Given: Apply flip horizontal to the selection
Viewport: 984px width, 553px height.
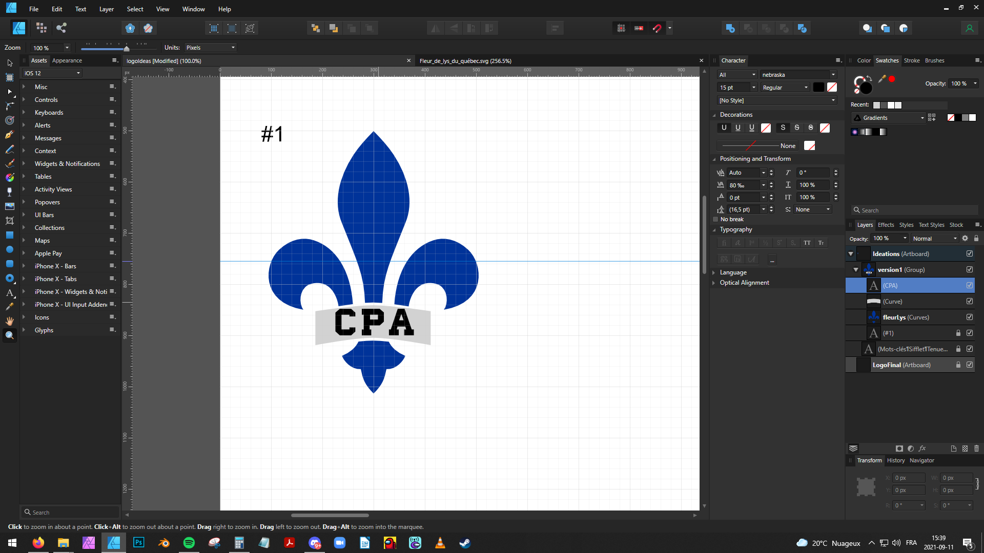Looking at the screenshot, I should (435, 28).
